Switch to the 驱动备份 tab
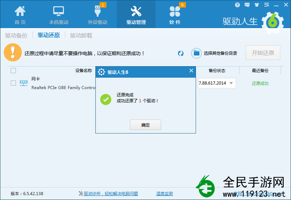 [x=16, y=35]
